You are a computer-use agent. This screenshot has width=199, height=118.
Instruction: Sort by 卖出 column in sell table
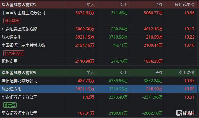pyautogui.click(x=124, y=72)
